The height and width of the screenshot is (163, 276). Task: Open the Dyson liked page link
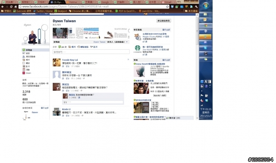pyautogui.click(x=34, y=112)
